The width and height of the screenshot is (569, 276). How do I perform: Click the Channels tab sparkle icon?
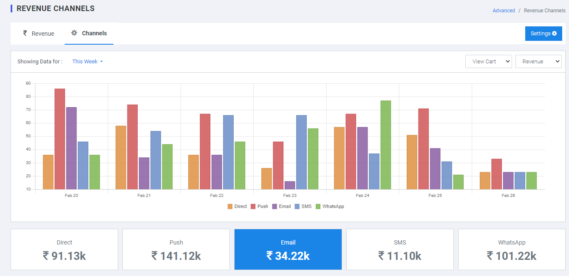74,33
